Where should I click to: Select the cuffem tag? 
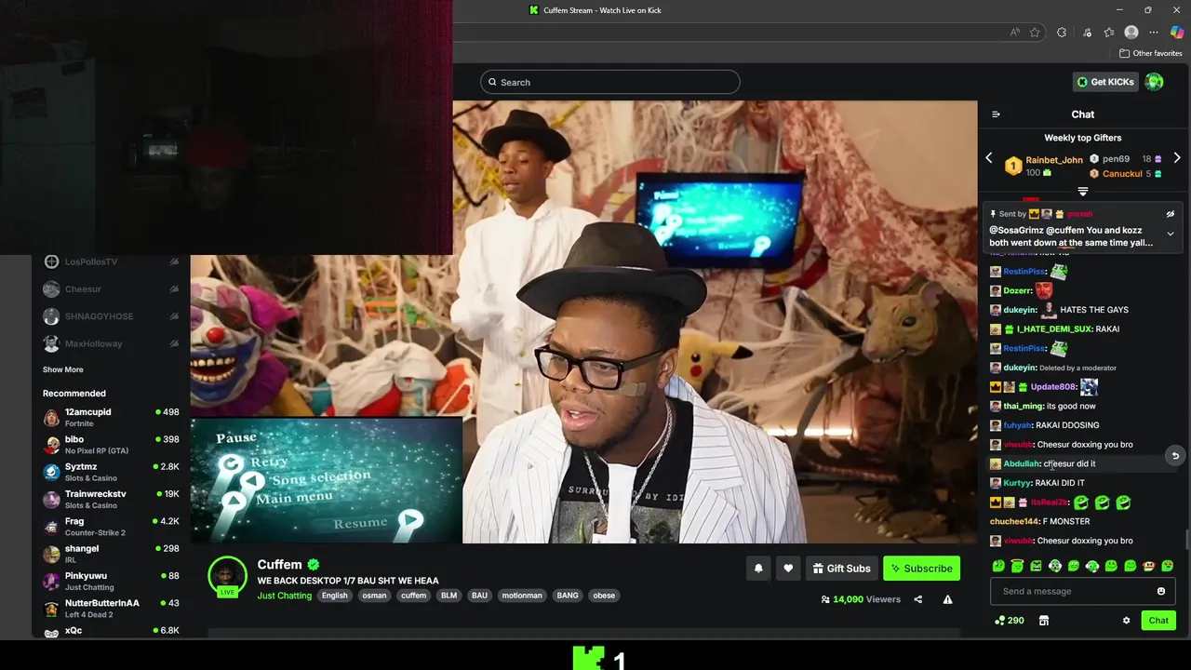click(413, 596)
